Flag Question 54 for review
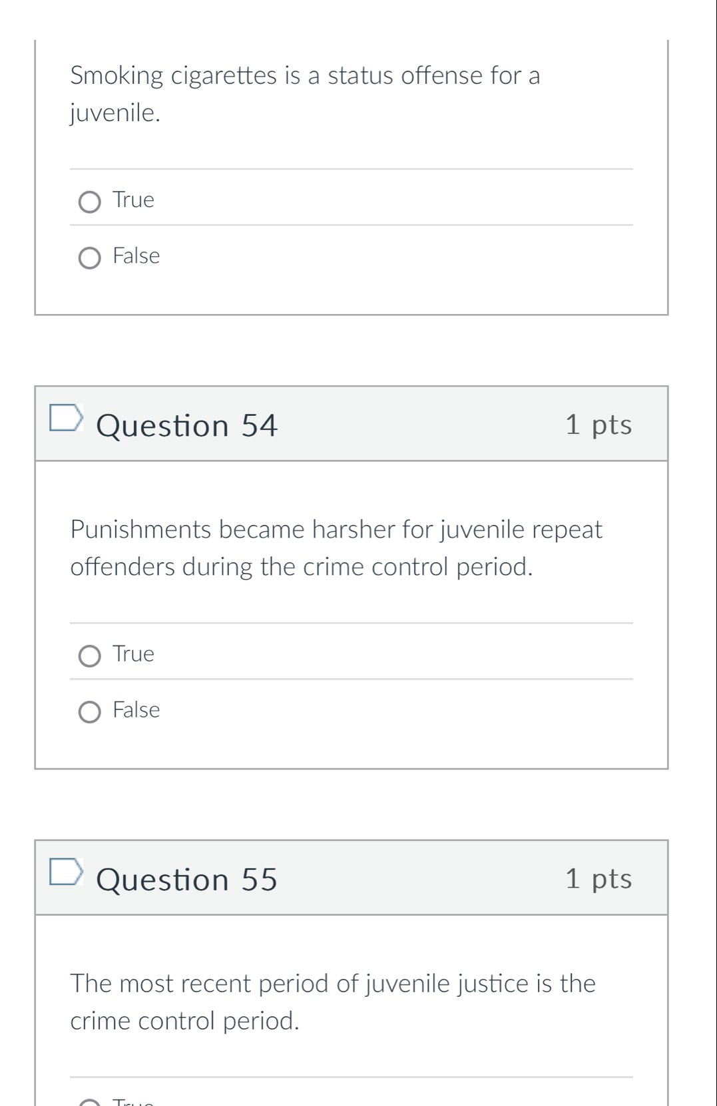 tap(66, 417)
